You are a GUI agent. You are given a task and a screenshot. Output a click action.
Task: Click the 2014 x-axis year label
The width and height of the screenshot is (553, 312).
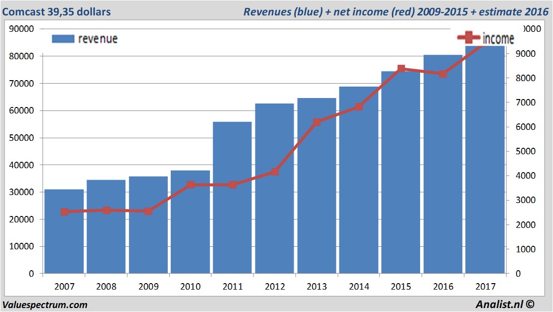pos(359,287)
